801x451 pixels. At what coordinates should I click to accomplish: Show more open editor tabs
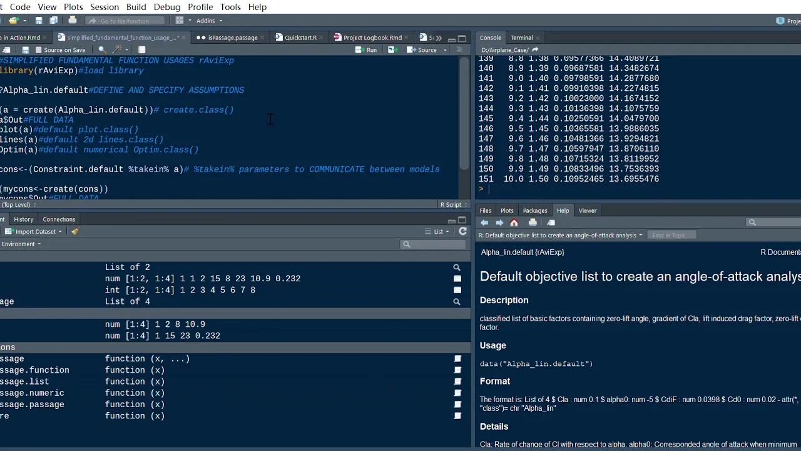[x=439, y=38]
